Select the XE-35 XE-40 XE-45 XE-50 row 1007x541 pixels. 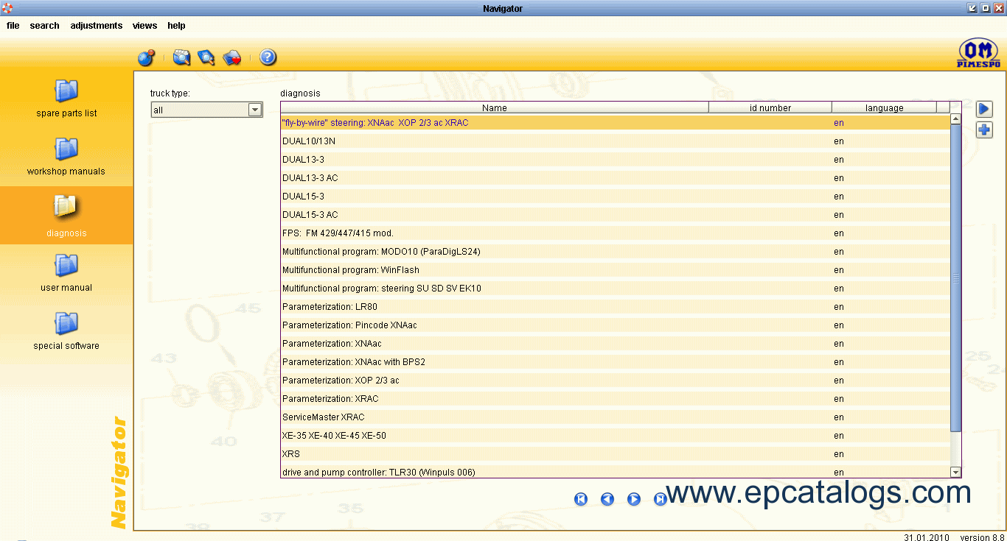(616, 436)
